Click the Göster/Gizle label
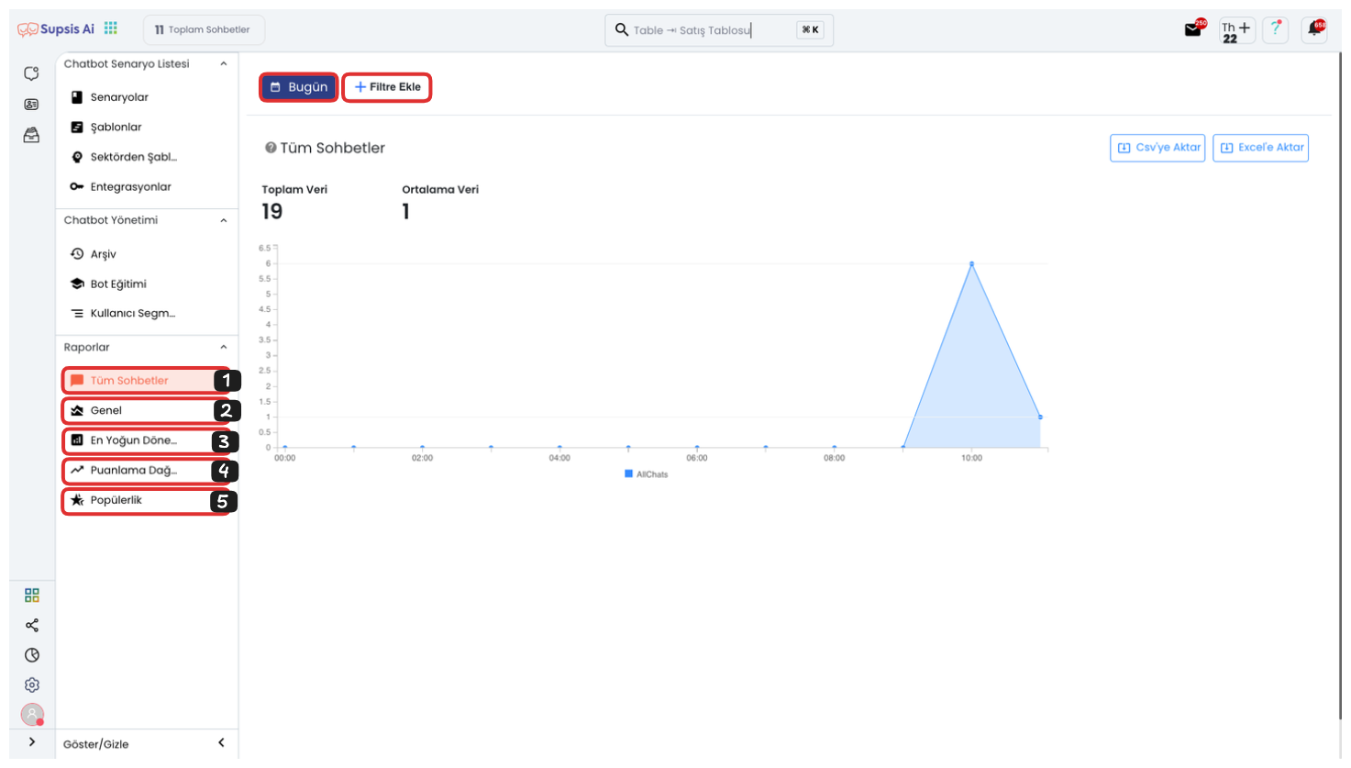Screen dimensions: 1351x768 click(96, 744)
